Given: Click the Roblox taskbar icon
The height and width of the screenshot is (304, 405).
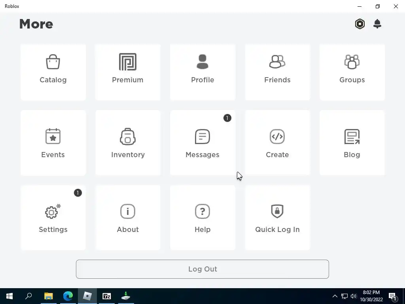Looking at the screenshot, I should 87,296.
